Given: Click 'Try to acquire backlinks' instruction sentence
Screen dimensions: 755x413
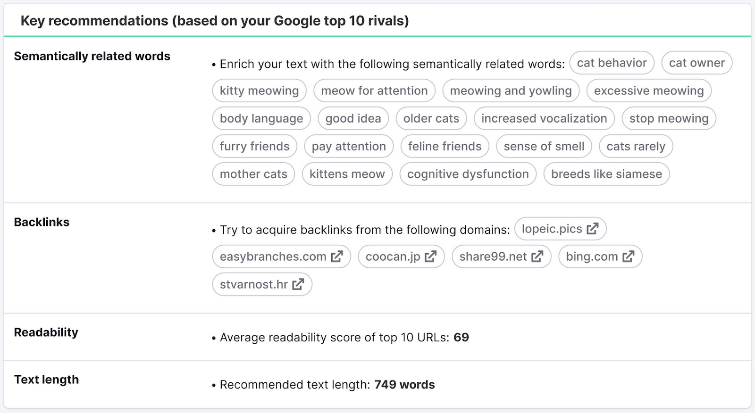Looking at the screenshot, I should click(x=365, y=230).
